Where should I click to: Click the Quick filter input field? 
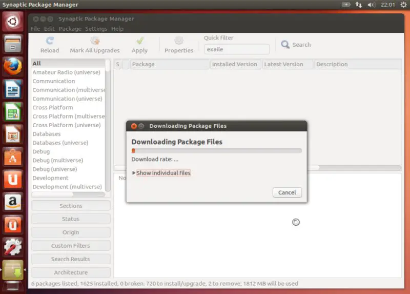237,49
